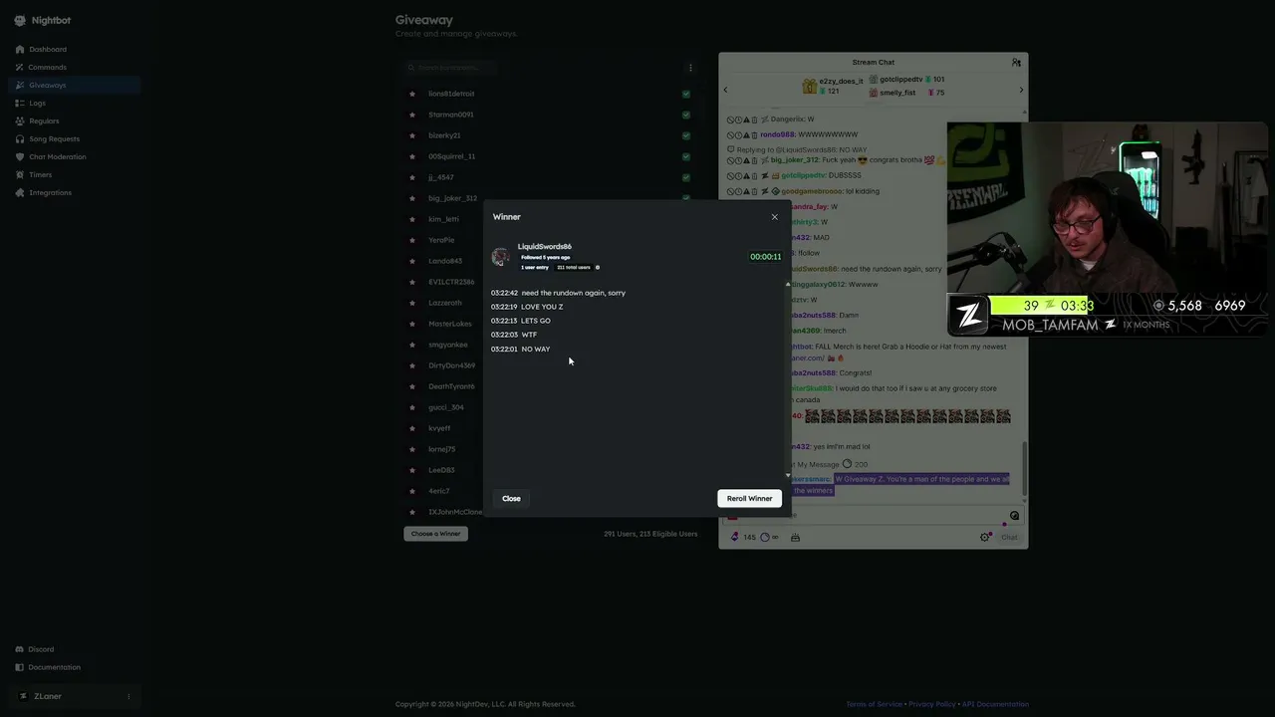The width and height of the screenshot is (1275, 717).
Task: Open the giveaway list three-dot menu
Action: tap(690, 68)
